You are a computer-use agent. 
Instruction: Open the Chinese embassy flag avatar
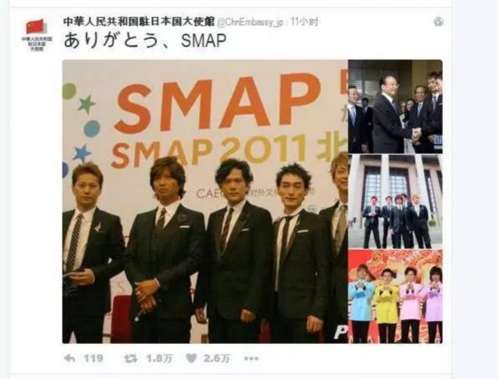click(35, 26)
